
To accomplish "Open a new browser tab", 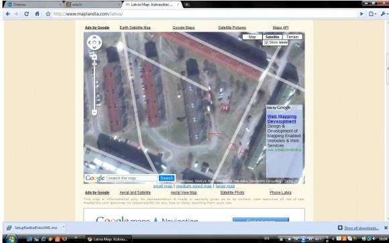I will (187, 5).
